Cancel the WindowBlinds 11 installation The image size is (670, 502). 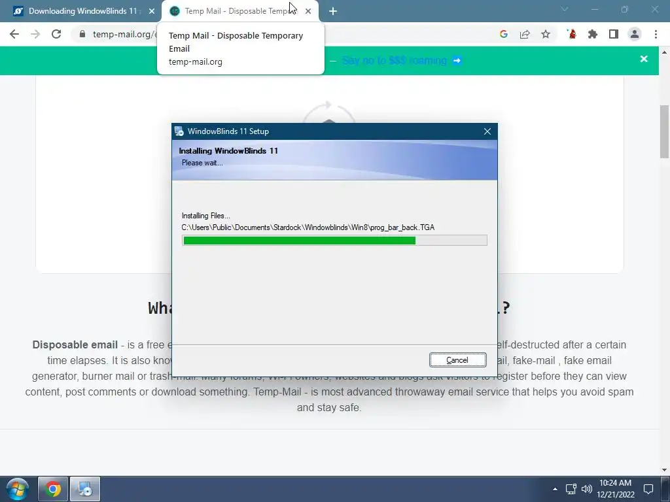(457, 360)
